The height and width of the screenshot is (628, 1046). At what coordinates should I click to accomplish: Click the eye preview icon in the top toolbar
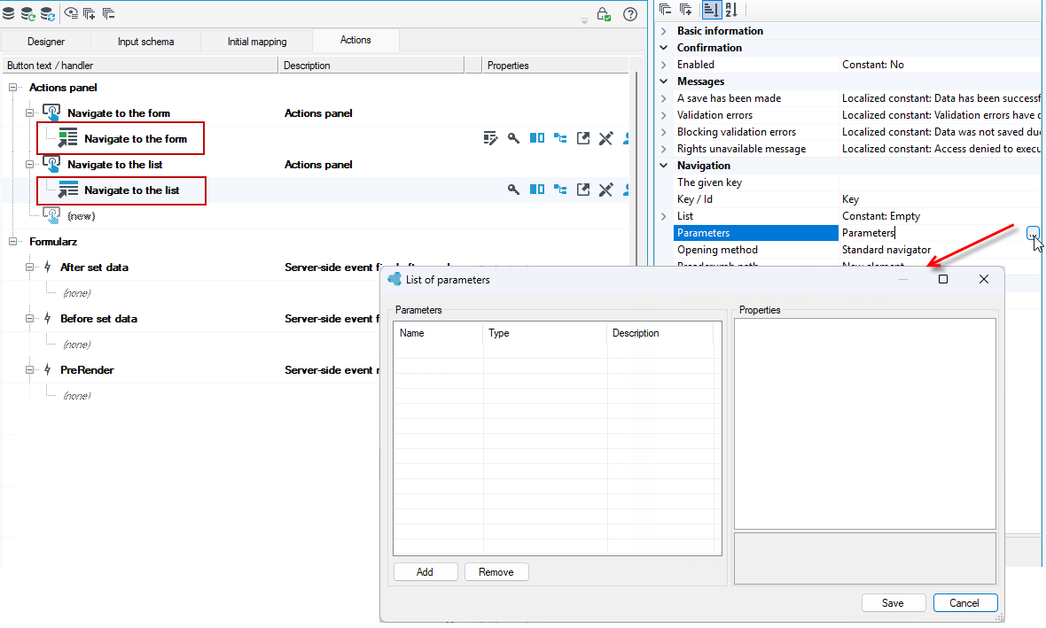click(71, 13)
